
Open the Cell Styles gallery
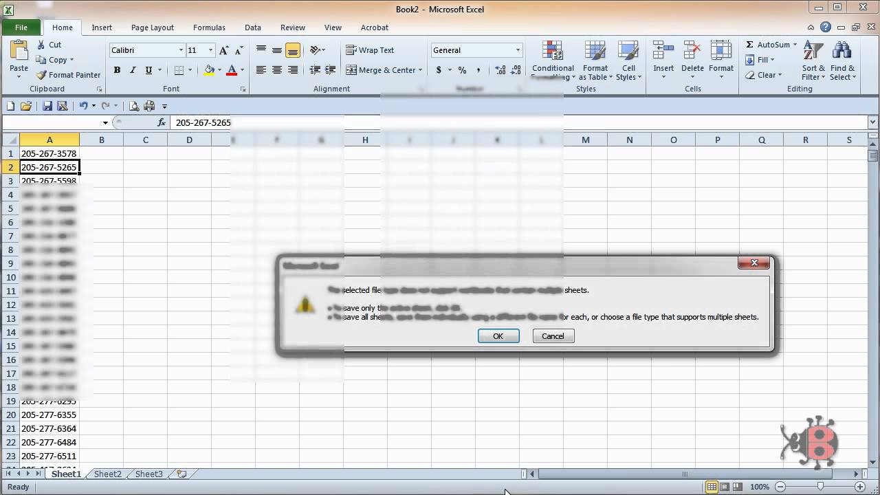coord(628,60)
